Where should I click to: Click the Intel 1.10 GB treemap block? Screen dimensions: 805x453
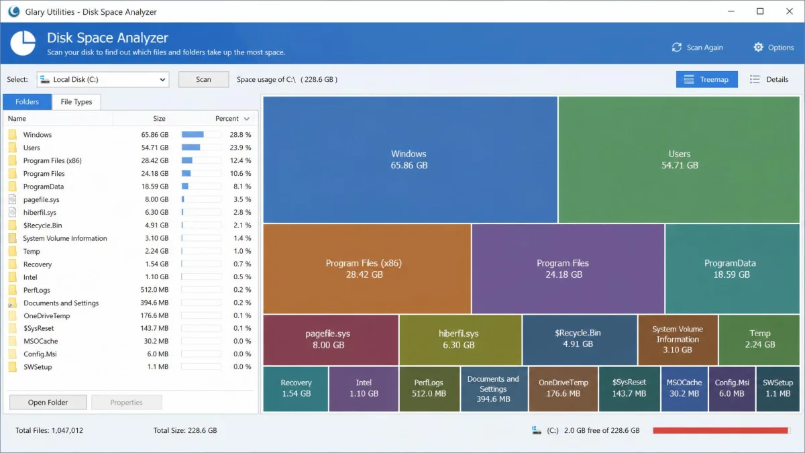364,389
